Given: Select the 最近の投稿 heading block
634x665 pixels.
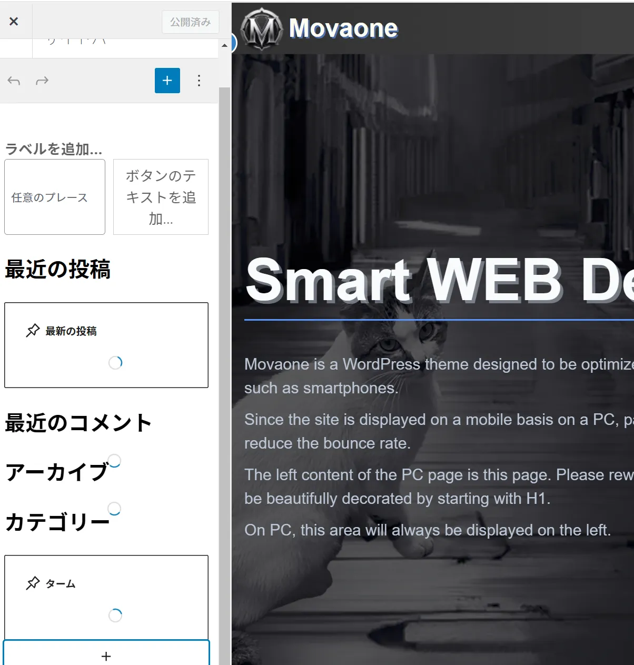Looking at the screenshot, I should 58,269.
